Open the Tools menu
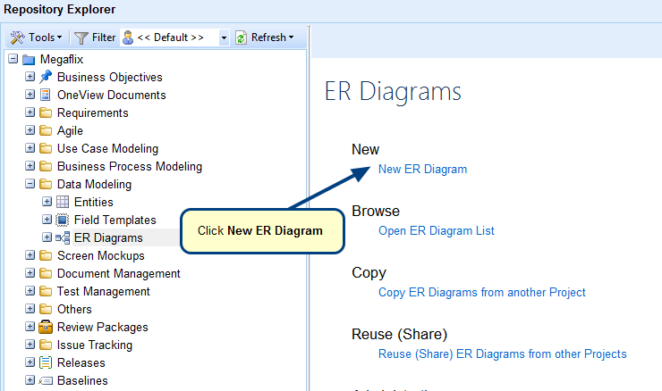 click(x=36, y=37)
